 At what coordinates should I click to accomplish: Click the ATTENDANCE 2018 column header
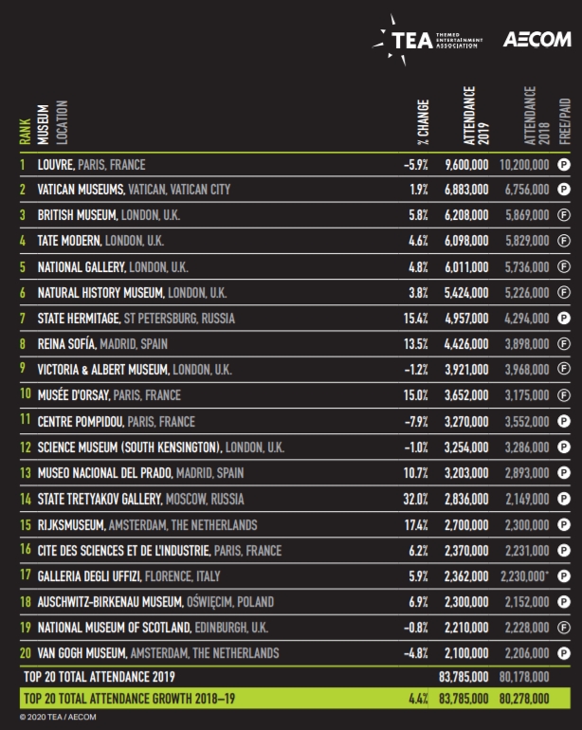537,116
